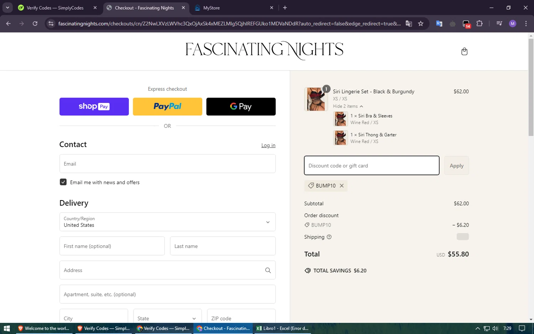Pay with Google Pay
This screenshot has height=334, width=534.
pos(241,106)
